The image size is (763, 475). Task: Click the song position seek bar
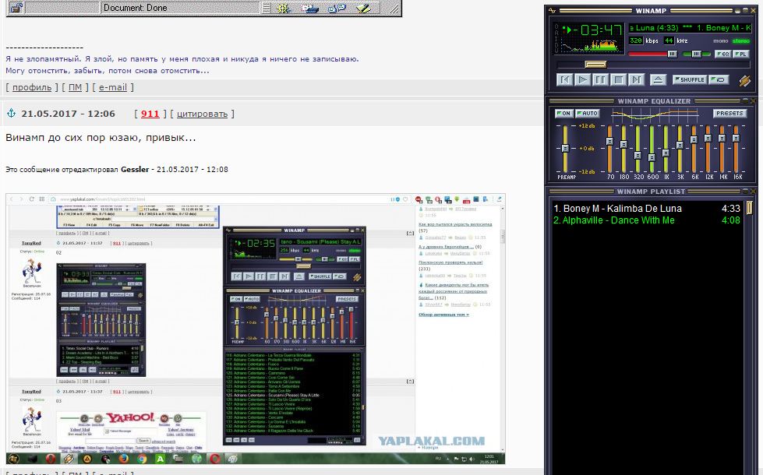(x=652, y=64)
